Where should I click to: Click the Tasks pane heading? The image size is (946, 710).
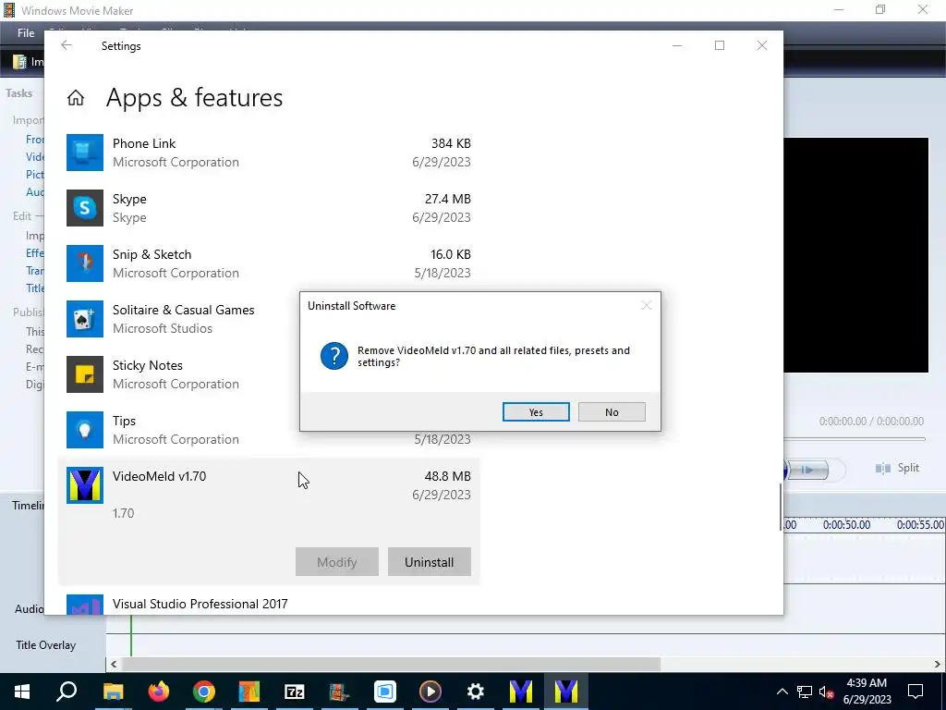[18, 93]
